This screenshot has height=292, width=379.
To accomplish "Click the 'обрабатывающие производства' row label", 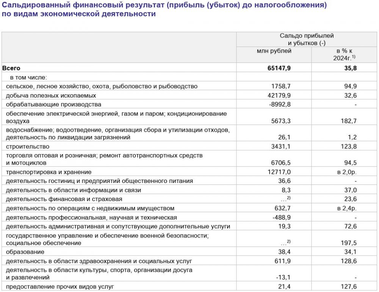I will click(x=53, y=105).
